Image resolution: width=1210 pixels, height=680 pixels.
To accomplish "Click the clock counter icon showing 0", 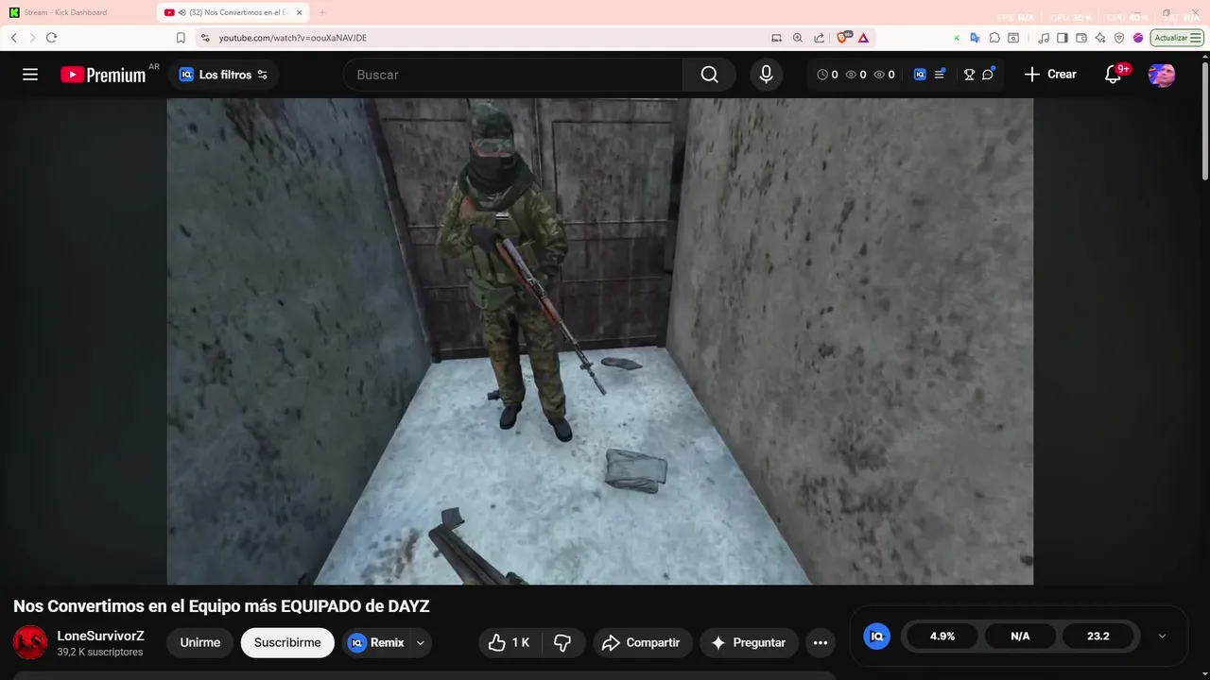I will pos(821,75).
